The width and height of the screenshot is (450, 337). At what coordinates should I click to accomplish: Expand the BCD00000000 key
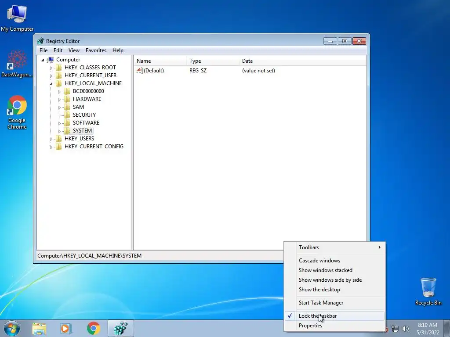point(59,91)
